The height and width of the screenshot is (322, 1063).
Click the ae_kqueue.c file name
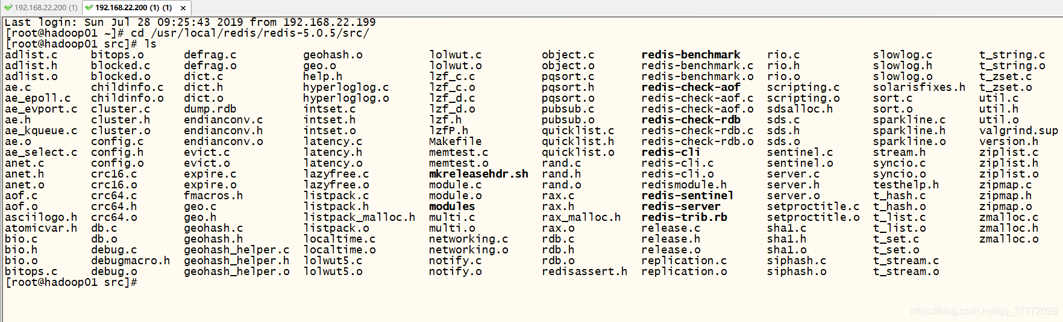coord(41,131)
